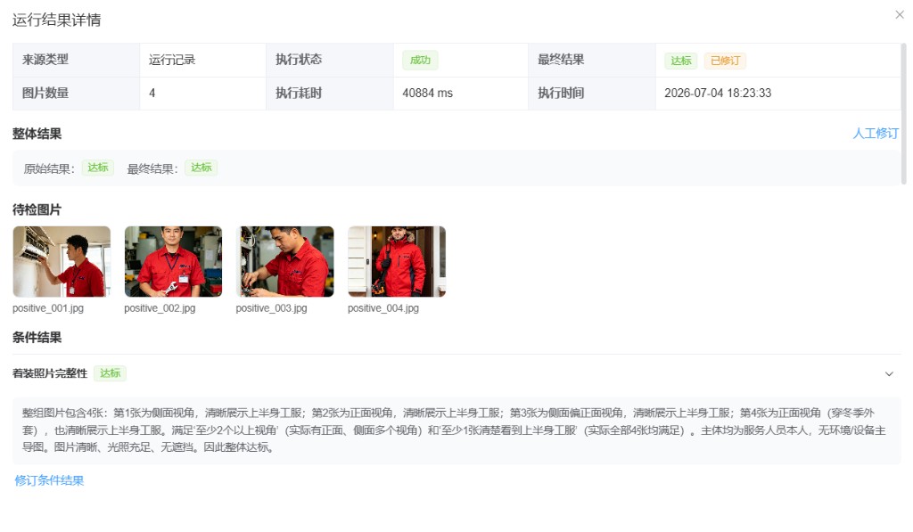The image size is (913, 532).
Task: Click the 整体结果 section heading
Action: pyautogui.click(x=37, y=134)
